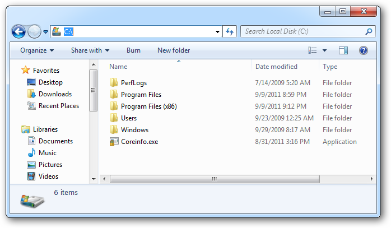Click the 7/14/2009 5:20 AM date cell
Viewport: 391px width, 228px height.
[282, 82]
